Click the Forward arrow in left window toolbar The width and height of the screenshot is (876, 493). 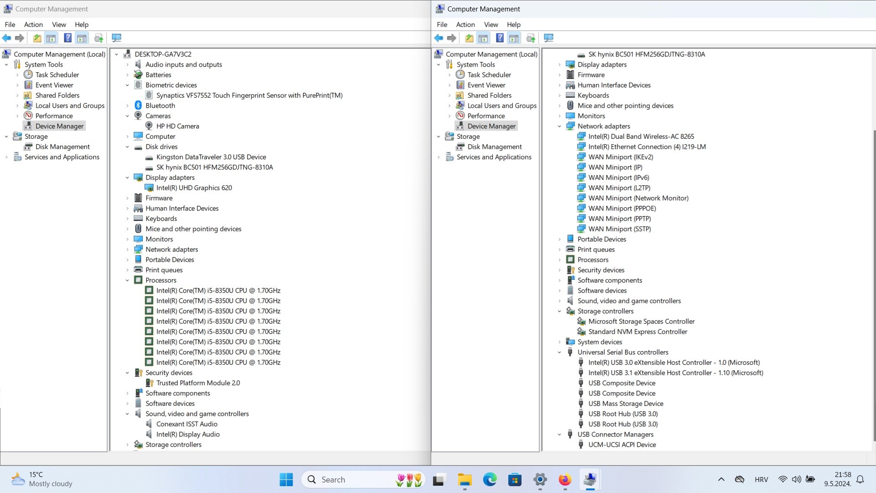[x=19, y=38]
